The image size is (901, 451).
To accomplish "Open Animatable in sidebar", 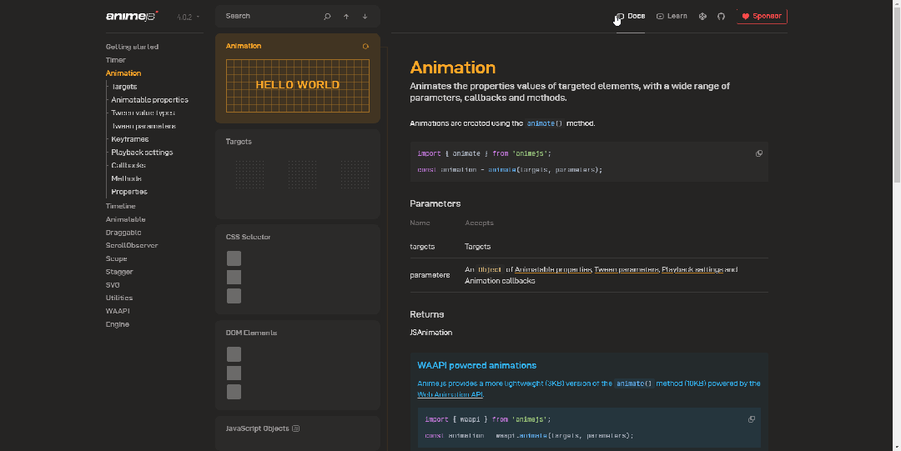I will coord(126,219).
